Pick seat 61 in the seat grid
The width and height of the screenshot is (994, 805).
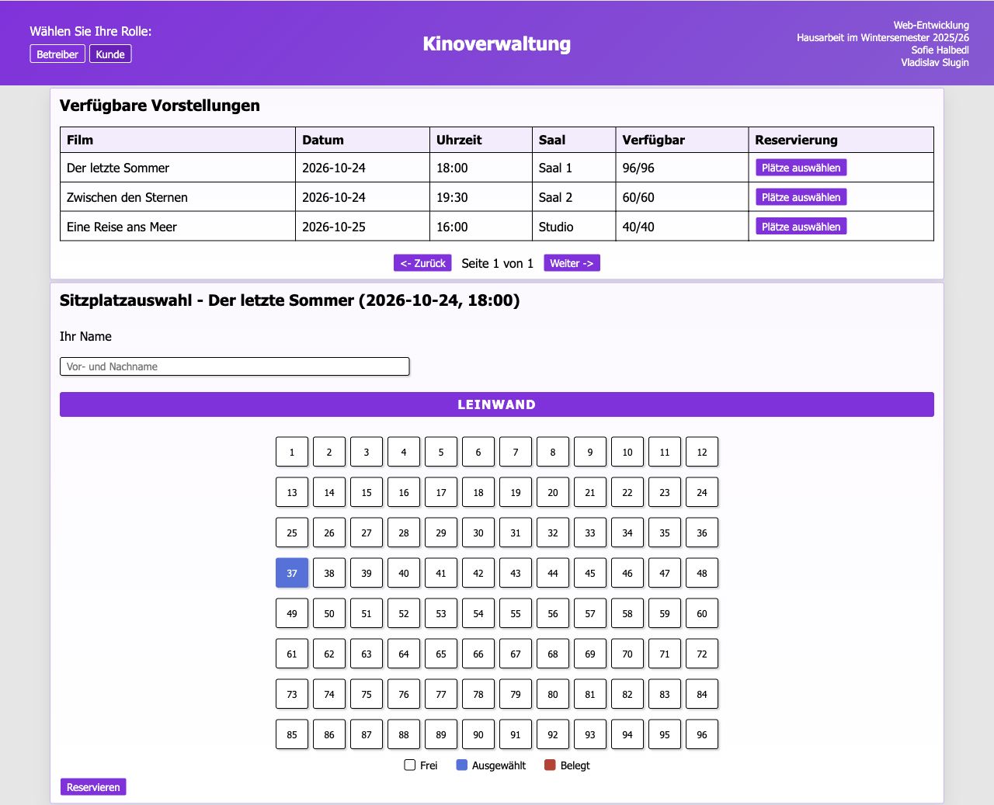292,654
